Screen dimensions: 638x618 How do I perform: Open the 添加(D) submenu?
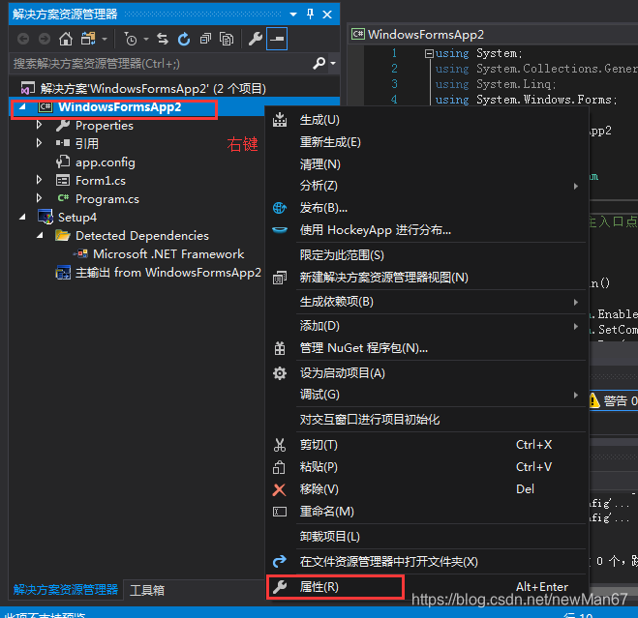click(x=427, y=326)
